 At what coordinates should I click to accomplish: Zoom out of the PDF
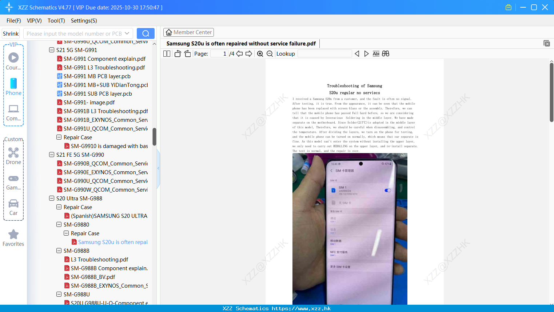coord(270,53)
